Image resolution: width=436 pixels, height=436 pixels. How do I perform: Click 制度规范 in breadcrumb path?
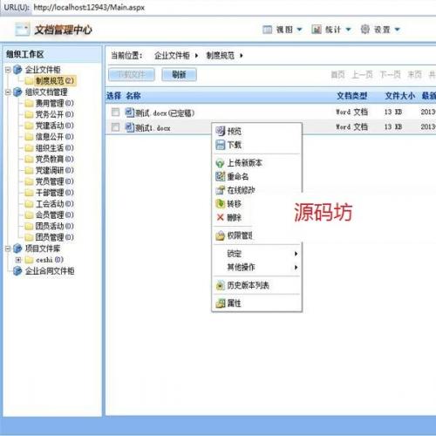point(221,55)
